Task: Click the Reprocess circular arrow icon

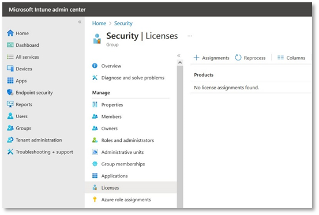Action: 238,58
